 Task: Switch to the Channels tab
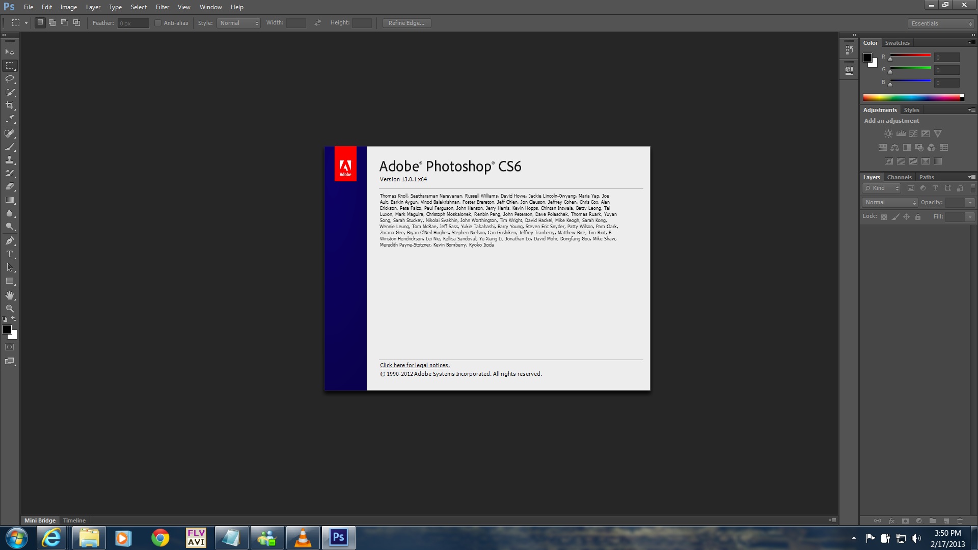(x=898, y=177)
